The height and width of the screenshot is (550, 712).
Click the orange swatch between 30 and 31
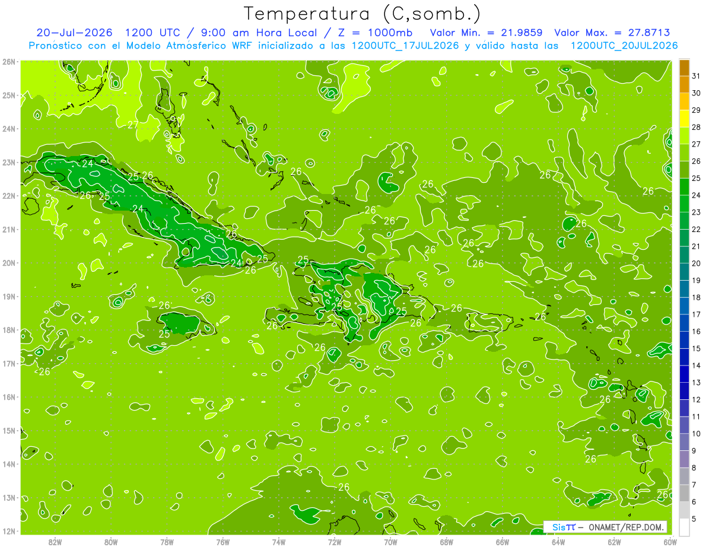click(684, 84)
